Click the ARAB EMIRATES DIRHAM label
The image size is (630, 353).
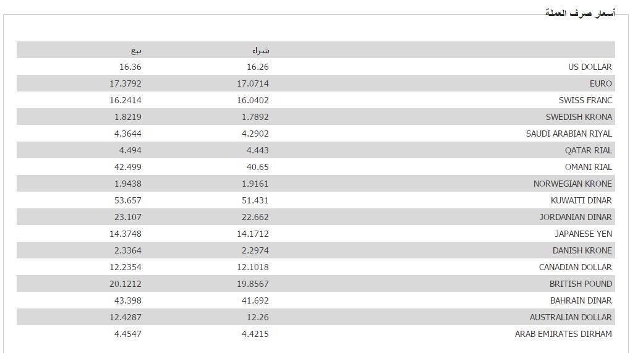point(563,334)
